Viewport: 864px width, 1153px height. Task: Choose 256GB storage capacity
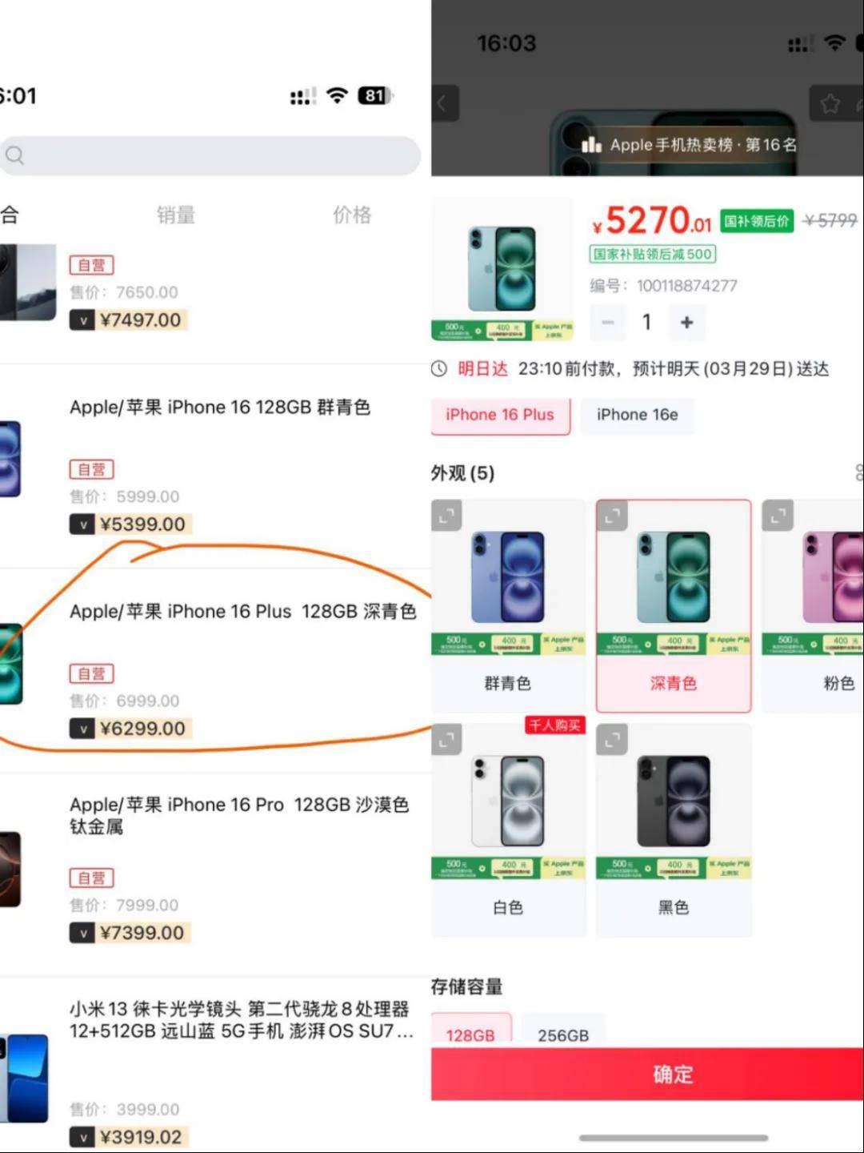(x=563, y=1032)
